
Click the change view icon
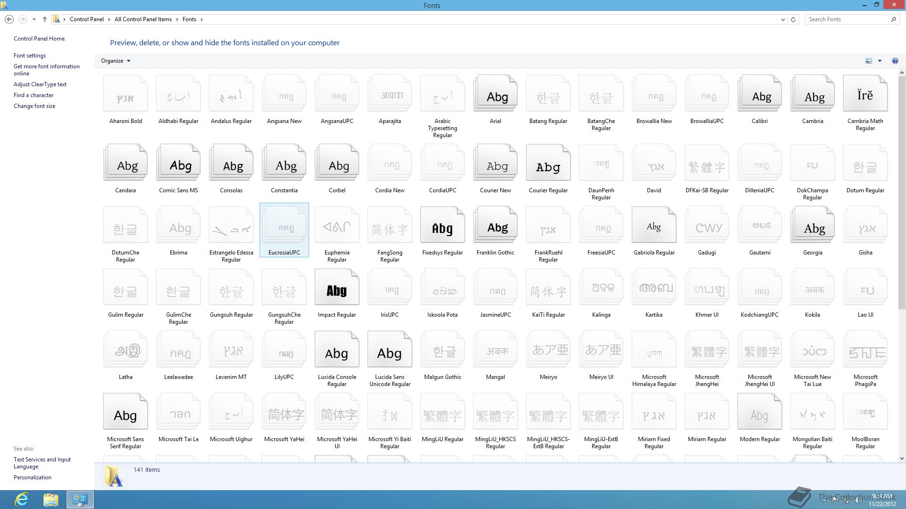click(x=869, y=61)
